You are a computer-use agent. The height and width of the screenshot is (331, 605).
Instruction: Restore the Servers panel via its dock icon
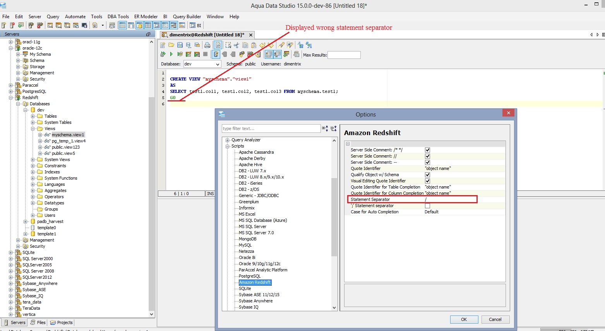click(x=148, y=34)
